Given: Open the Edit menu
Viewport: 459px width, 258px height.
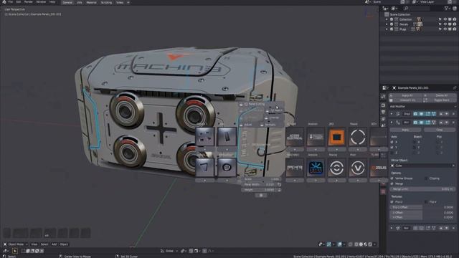Looking at the screenshot, I should tap(19, 2).
